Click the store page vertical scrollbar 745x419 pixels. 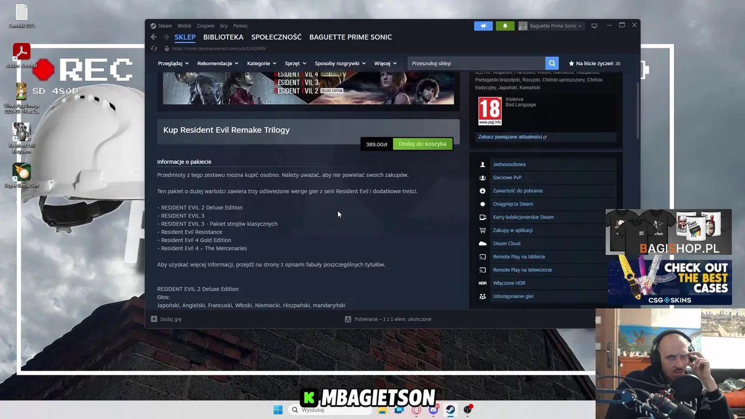(637, 111)
